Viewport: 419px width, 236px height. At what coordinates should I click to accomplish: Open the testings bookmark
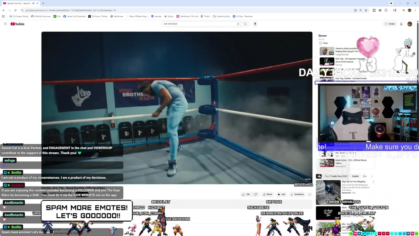point(156,16)
